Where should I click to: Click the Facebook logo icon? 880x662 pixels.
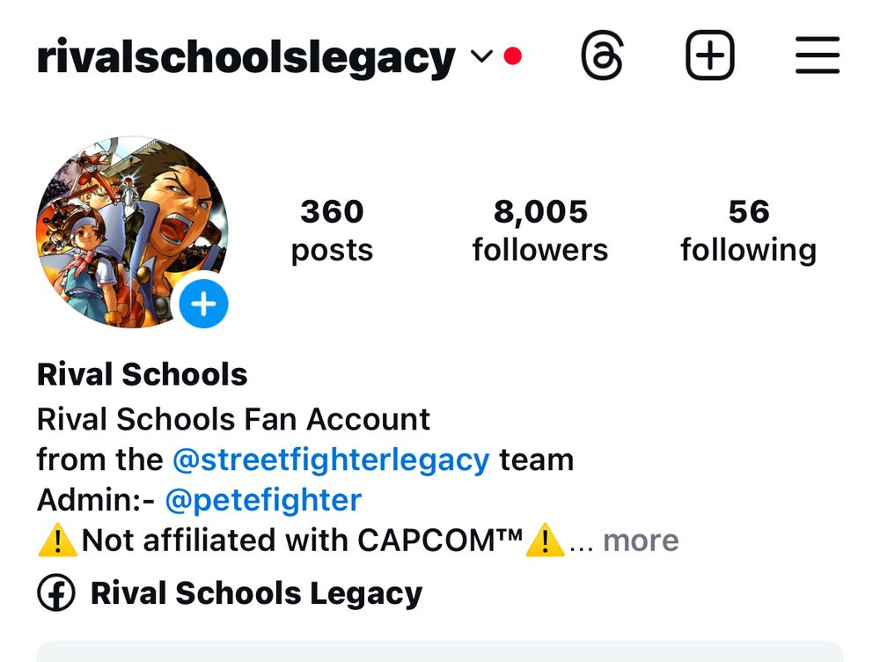[55, 592]
